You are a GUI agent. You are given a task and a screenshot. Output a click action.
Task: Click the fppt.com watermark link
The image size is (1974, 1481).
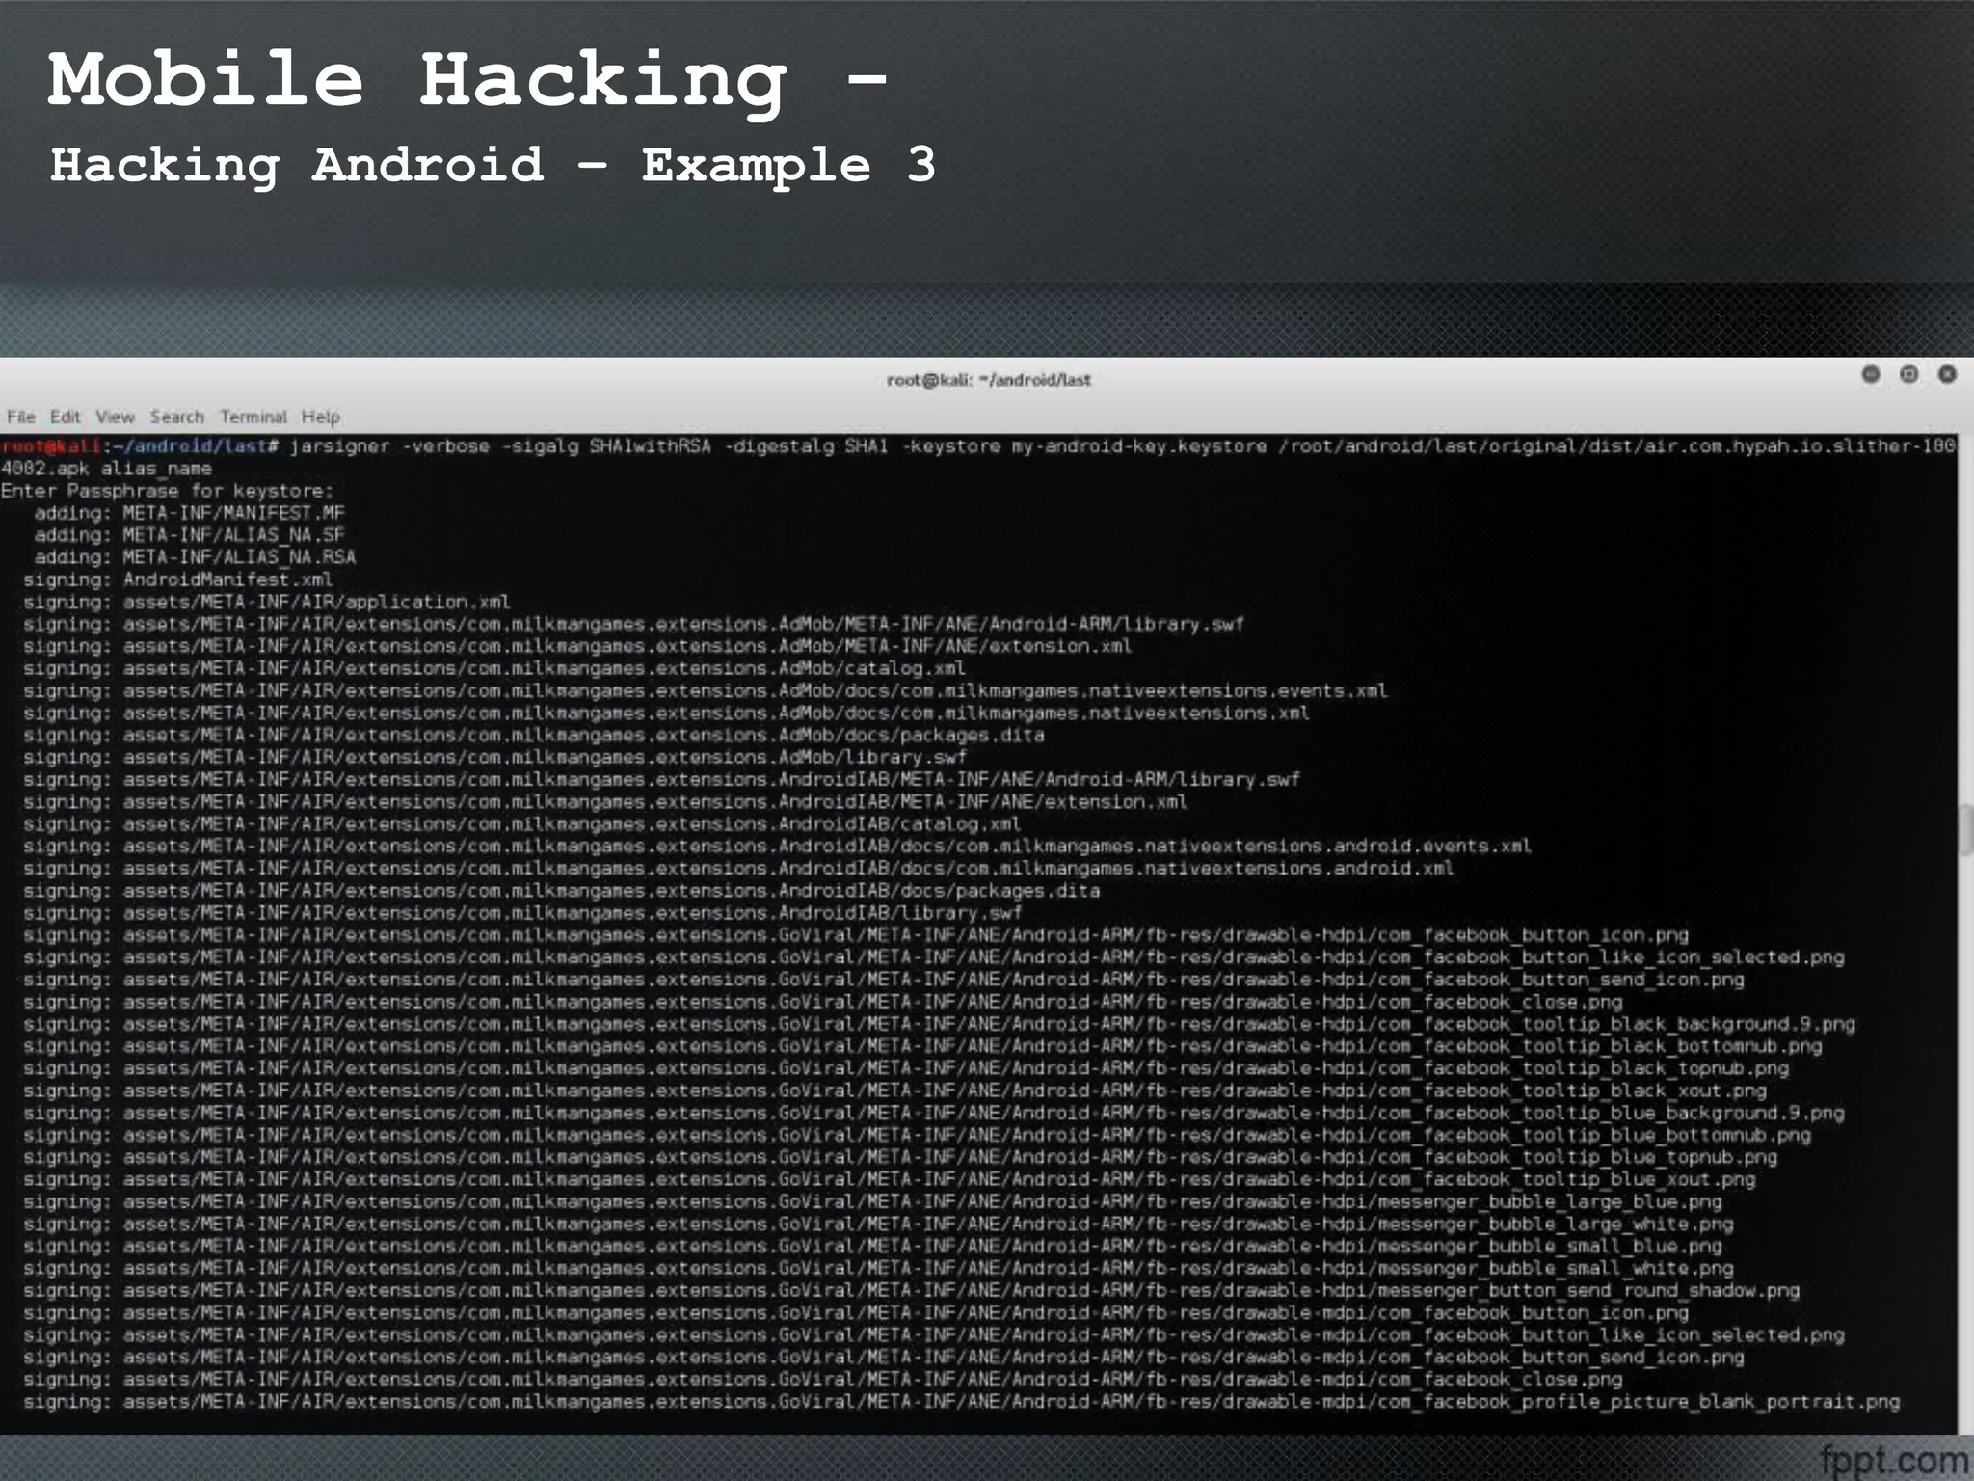point(1894,1460)
